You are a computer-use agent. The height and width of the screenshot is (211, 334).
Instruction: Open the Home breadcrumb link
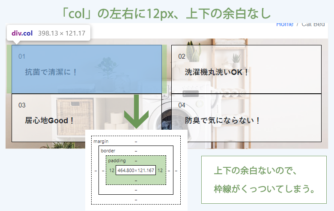(x=284, y=24)
